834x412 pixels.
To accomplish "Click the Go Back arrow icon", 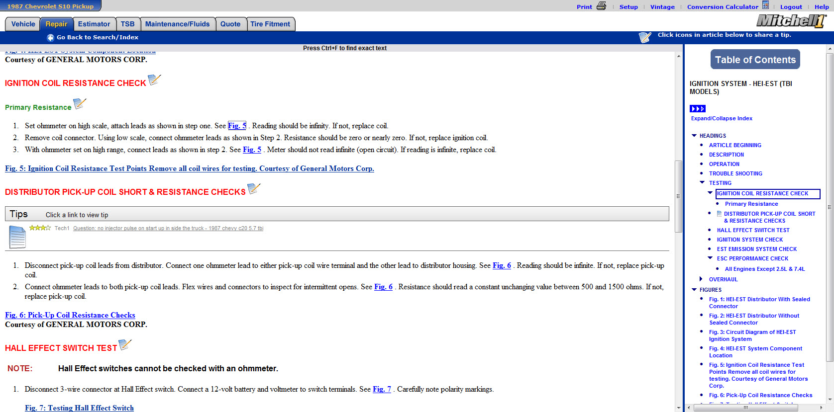I will tap(50, 38).
